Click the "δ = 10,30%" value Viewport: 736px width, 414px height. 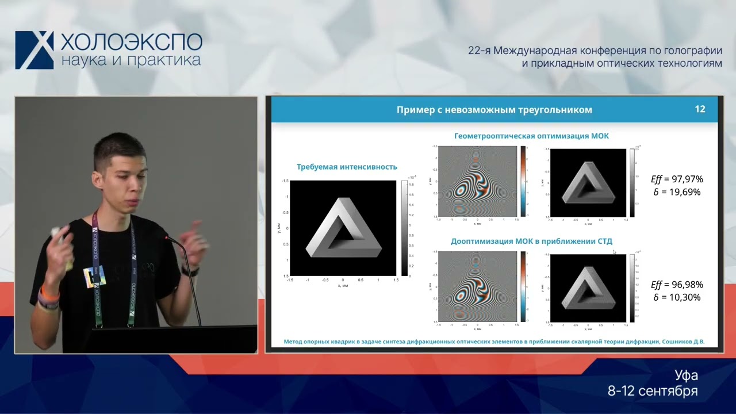point(677,297)
